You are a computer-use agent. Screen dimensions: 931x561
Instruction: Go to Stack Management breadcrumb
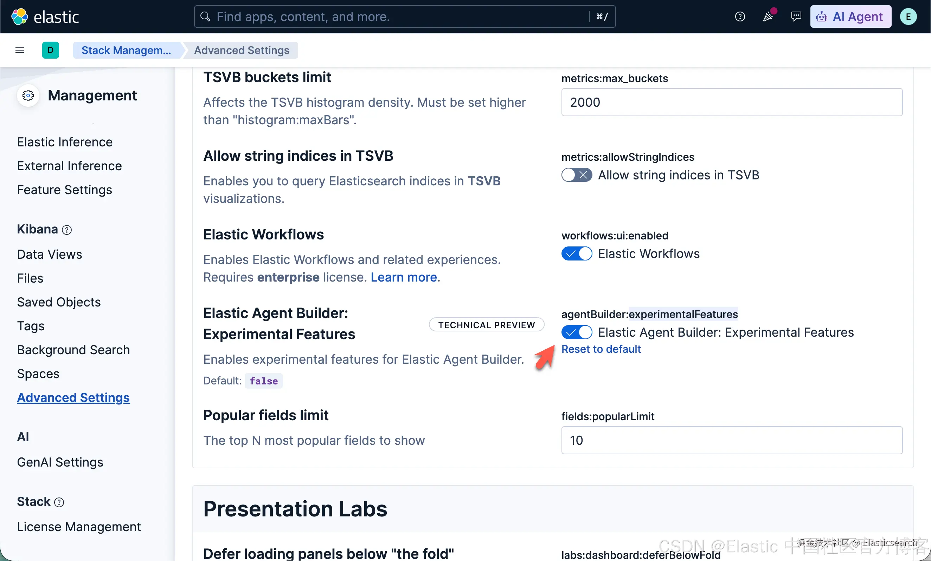pos(126,50)
